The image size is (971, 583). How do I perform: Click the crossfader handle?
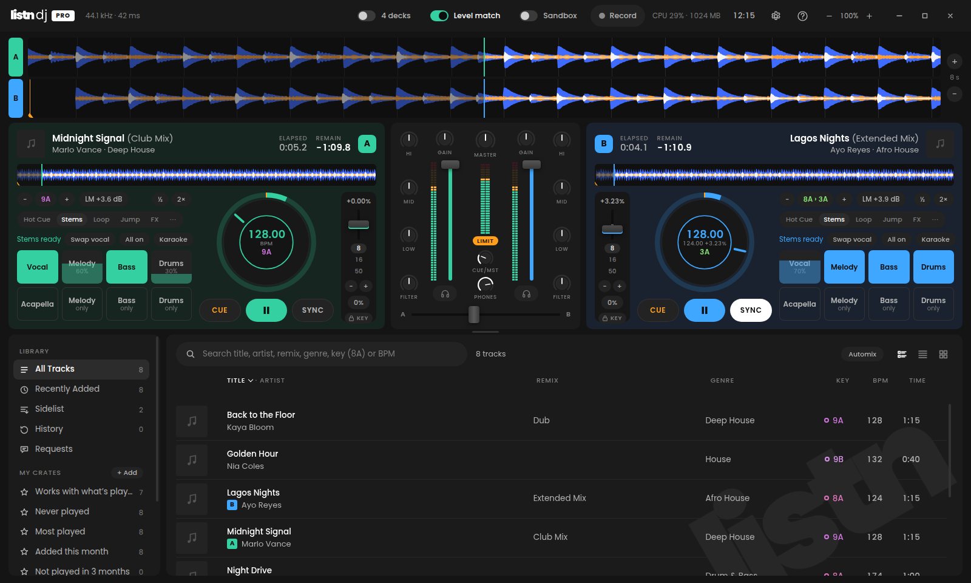(474, 315)
